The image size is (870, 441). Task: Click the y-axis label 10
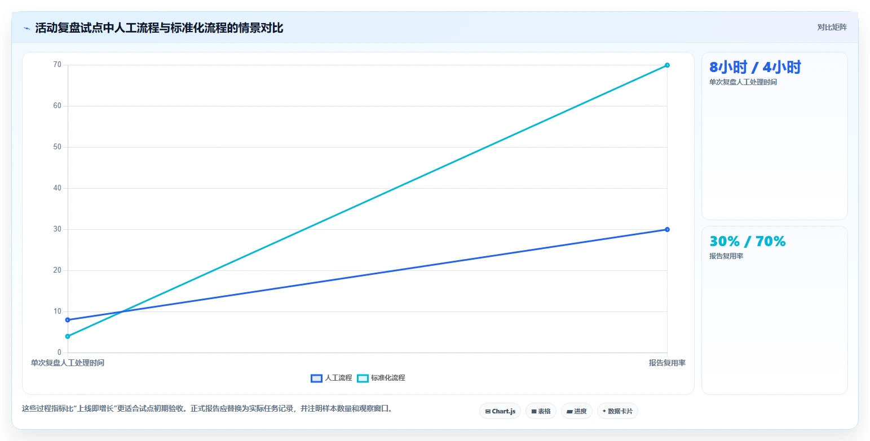[x=58, y=311]
